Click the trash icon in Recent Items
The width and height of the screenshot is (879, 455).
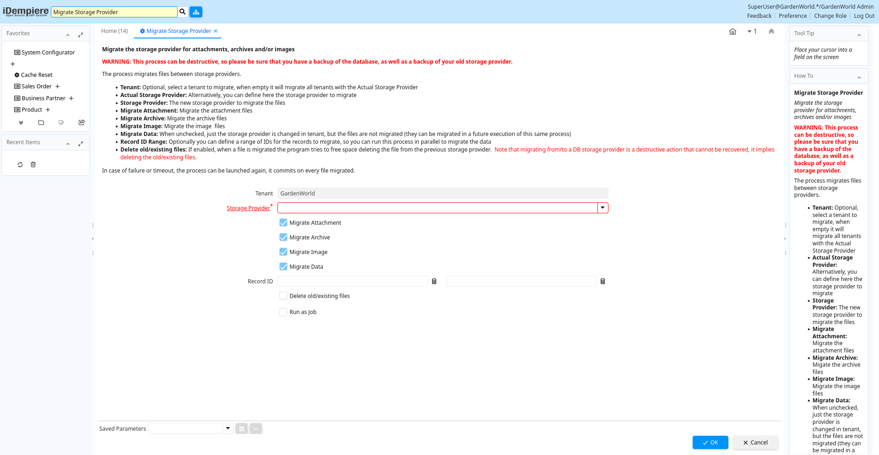pos(33,165)
